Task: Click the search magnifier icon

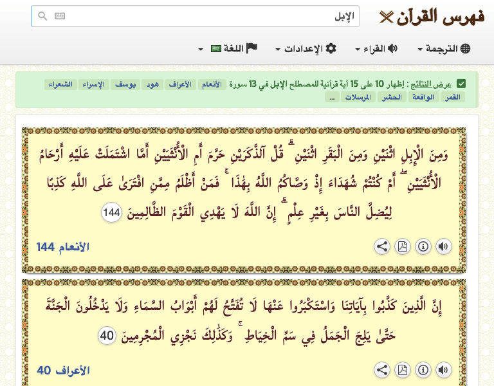Action: point(42,15)
